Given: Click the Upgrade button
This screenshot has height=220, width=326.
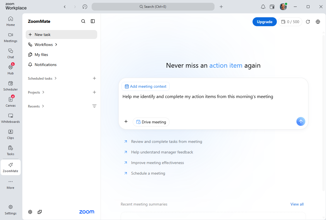Looking at the screenshot, I should pyautogui.click(x=265, y=22).
